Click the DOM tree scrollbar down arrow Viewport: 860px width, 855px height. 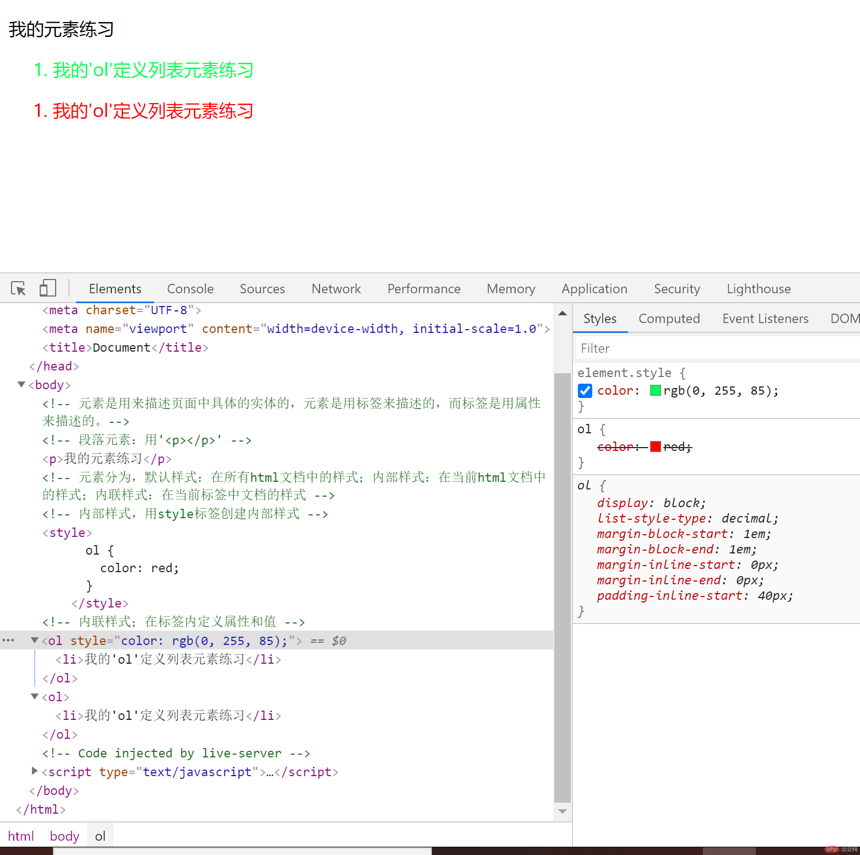pyautogui.click(x=562, y=811)
